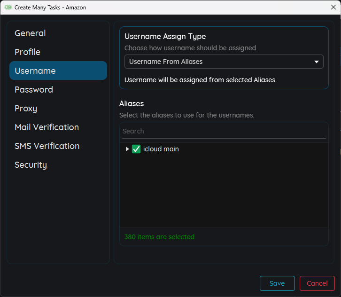Open the General settings tab
The width and height of the screenshot is (341, 297).
click(x=30, y=33)
